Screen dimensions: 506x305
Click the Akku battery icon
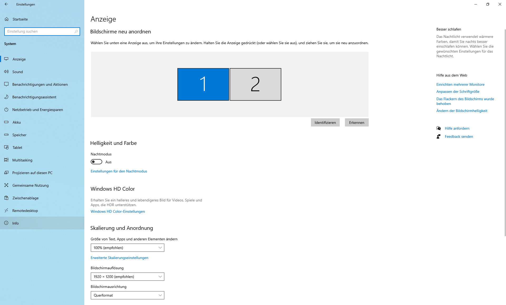click(x=7, y=122)
